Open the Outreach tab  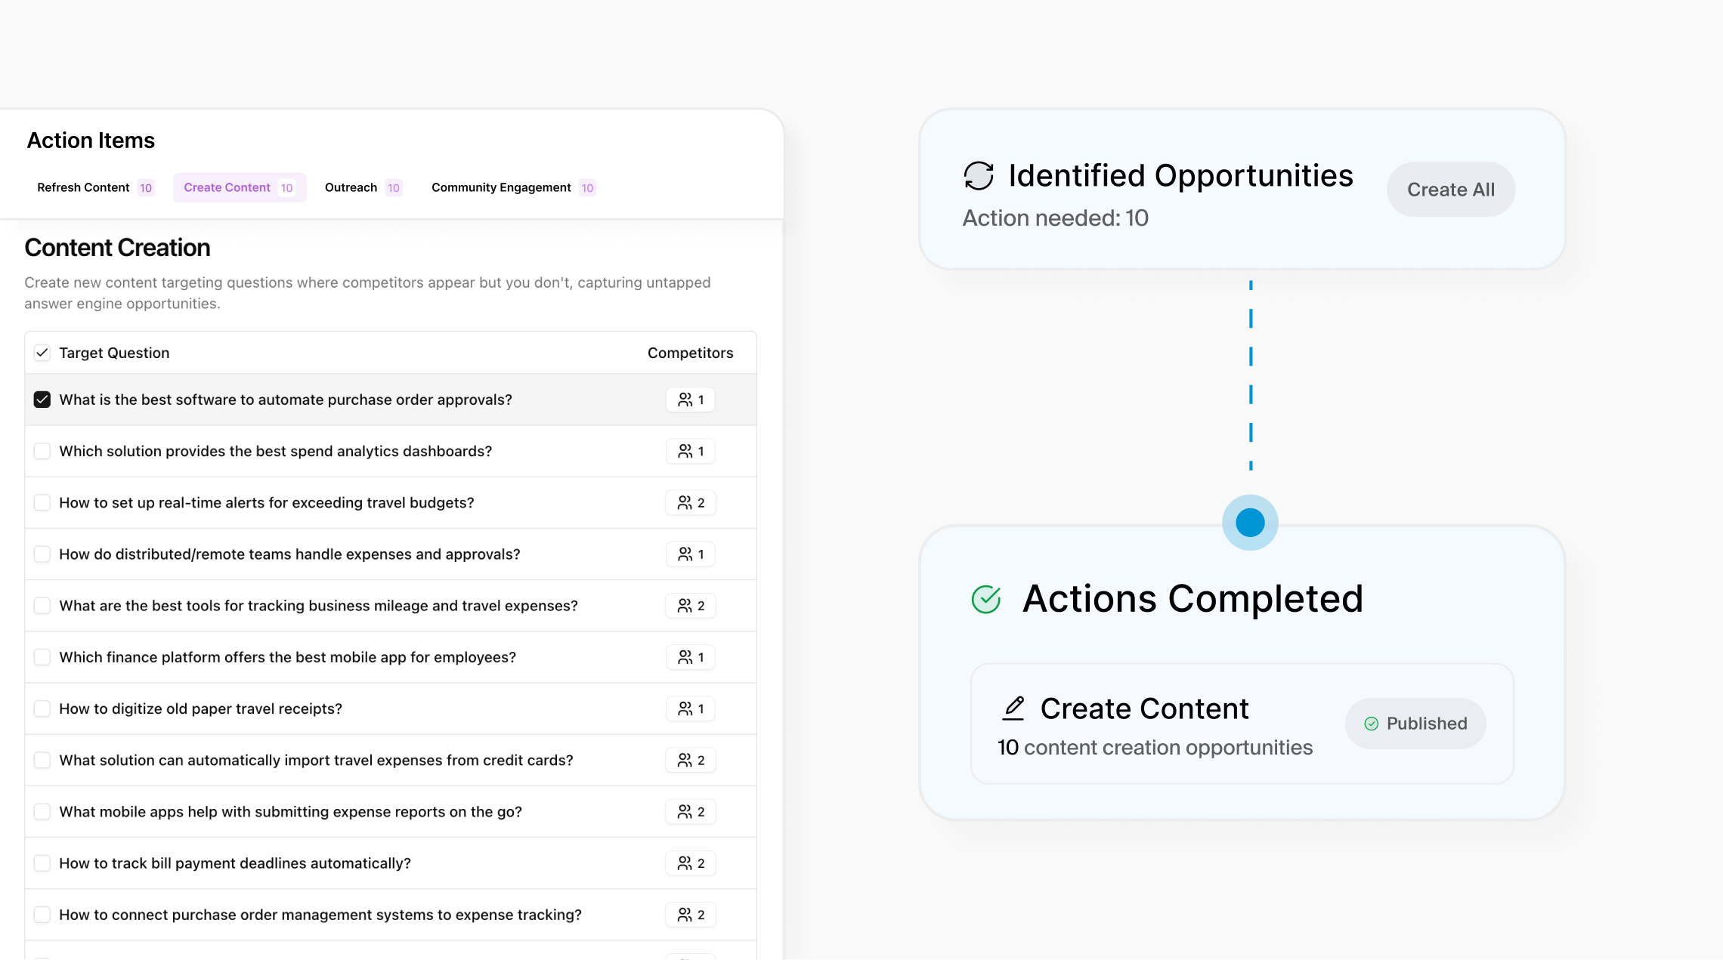pos(363,187)
